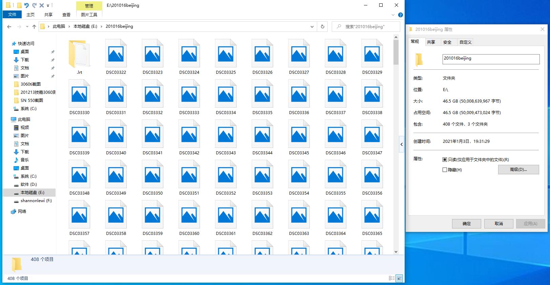Refresh the current folder view

click(x=322, y=26)
